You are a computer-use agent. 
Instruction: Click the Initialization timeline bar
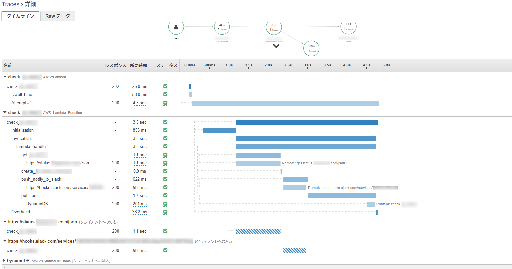[219, 130]
